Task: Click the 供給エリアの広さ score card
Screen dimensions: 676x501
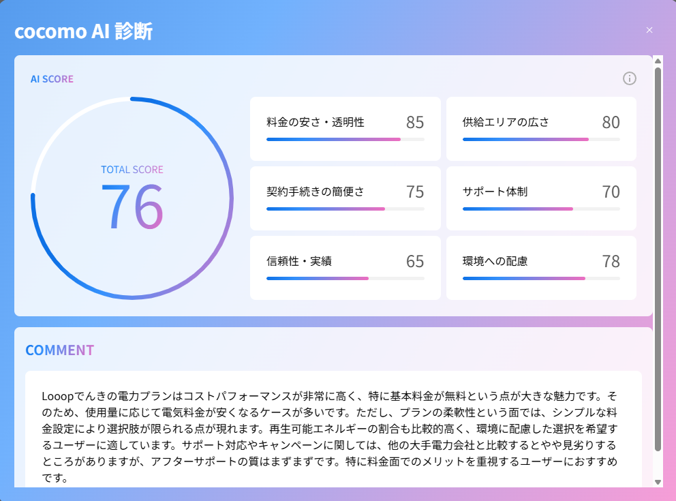Action: [x=541, y=129]
